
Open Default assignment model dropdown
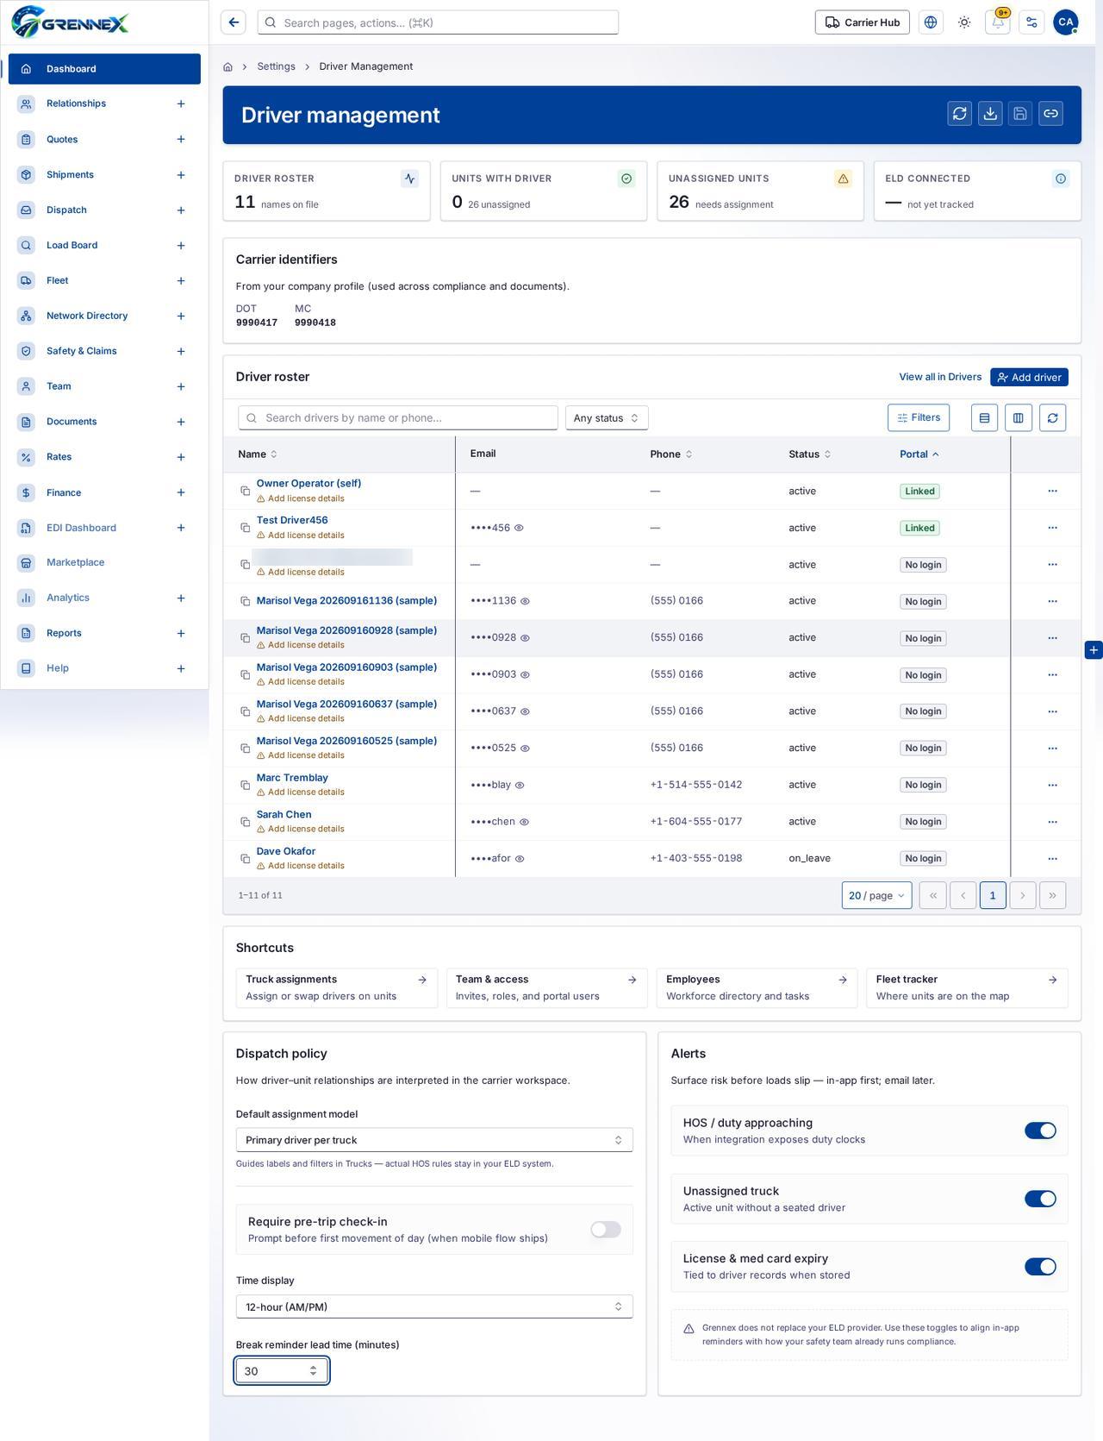click(x=434, y=1140)
